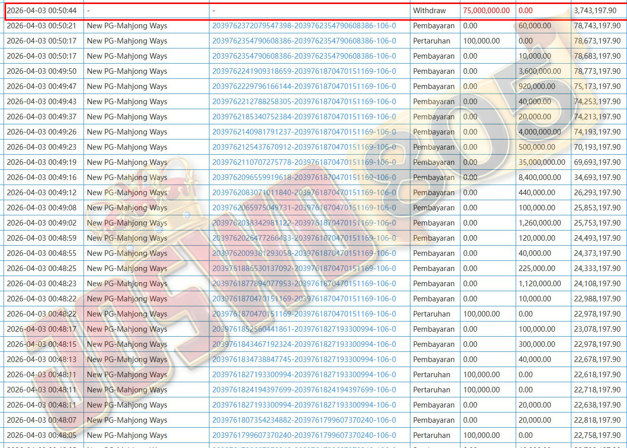
Task: Open transaction link starting with 2039762372079547398
Action: coord(304,26)
